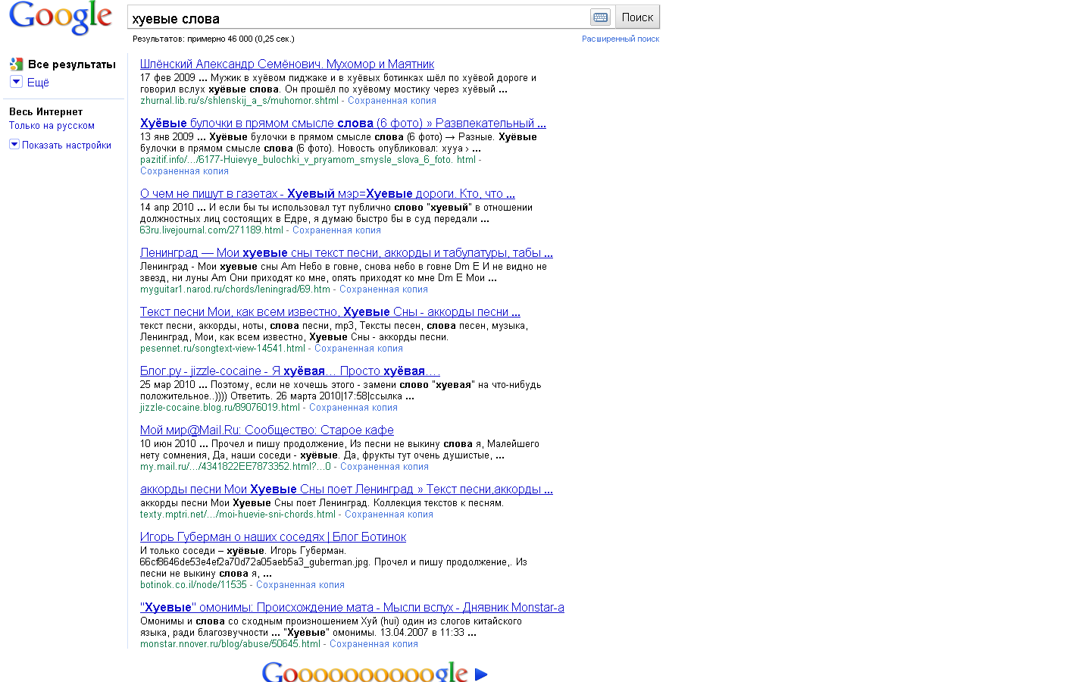Screen dimensions: 1091x682
Task: Open result 'О чем не пишут в газетах'
Action: click(x=327, y=194)
